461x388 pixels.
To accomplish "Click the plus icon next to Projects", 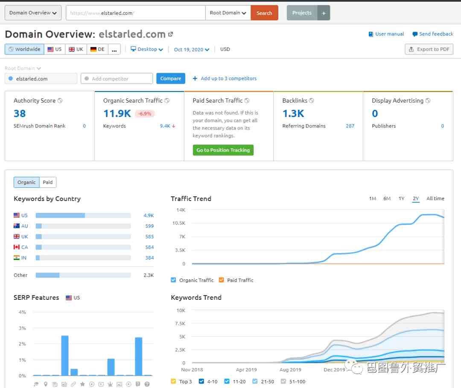I will (x=324, y=13).
